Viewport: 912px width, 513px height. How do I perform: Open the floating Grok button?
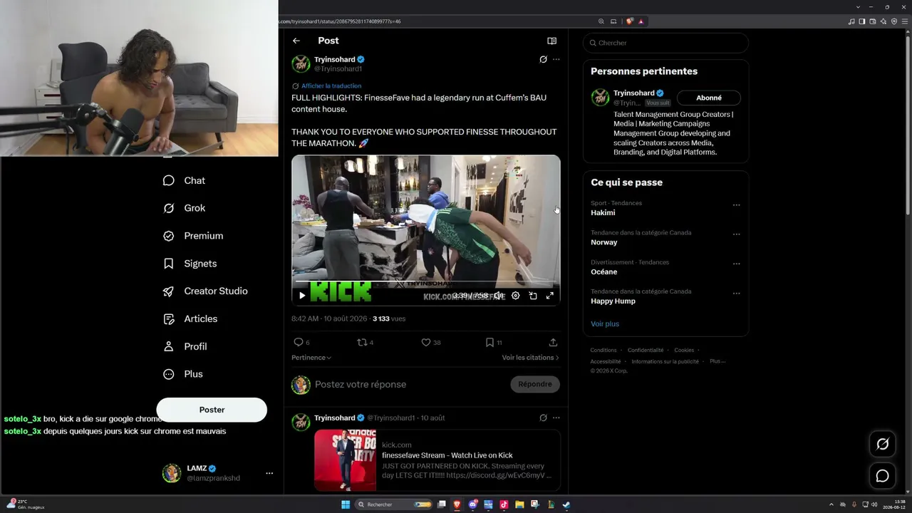coord(883,444)
